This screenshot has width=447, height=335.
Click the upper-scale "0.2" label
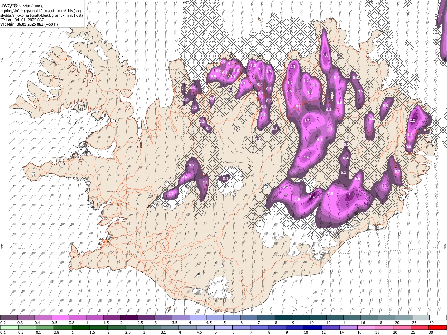tap(3, 323)
